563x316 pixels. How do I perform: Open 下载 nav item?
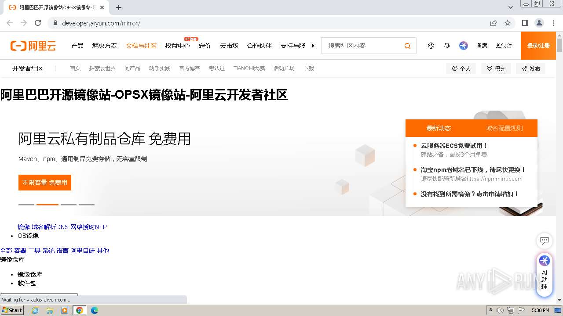[x=309, y=68]
